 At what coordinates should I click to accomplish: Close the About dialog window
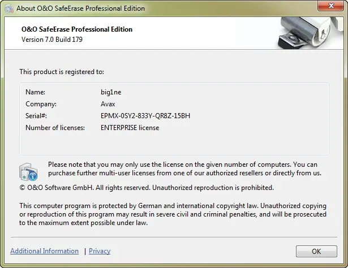click(x=330, y=6)
